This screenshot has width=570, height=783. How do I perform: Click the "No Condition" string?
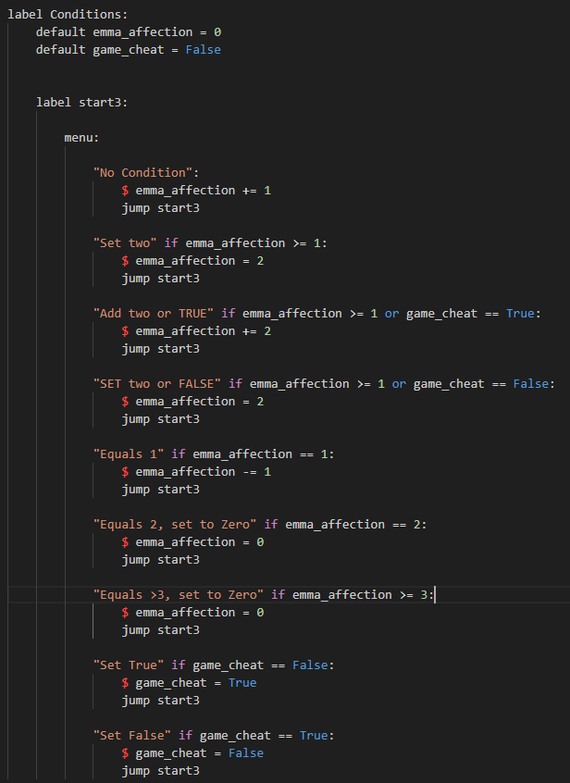click(142, 173)
